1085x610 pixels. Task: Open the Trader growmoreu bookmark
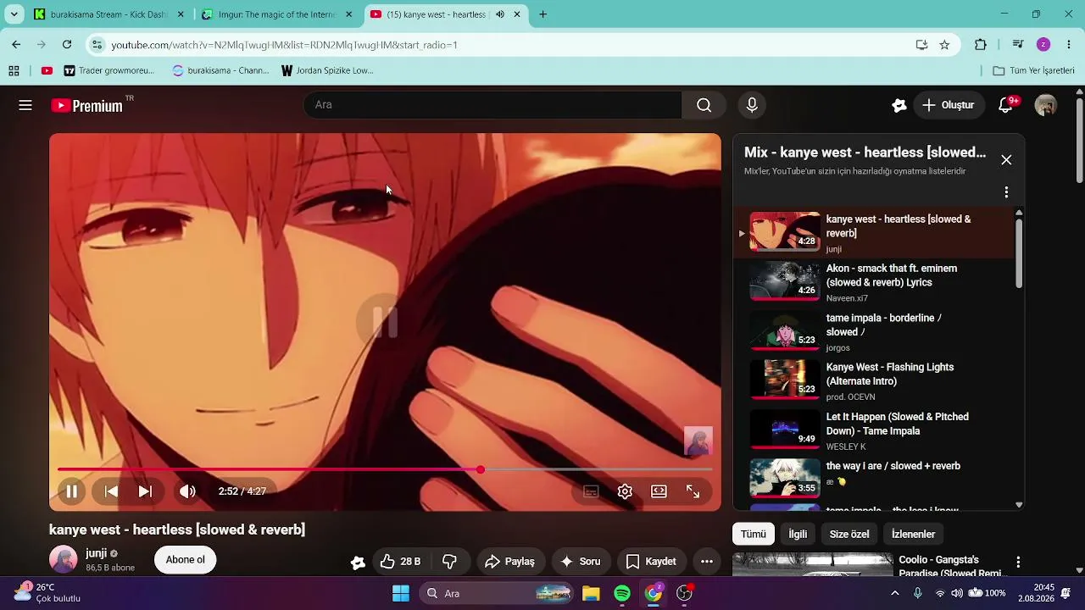109,70
